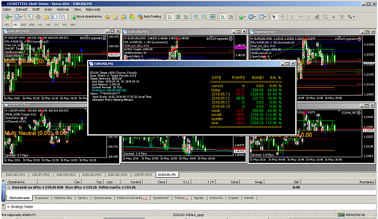Open the New Chart toolbar icon

point(7,17)
